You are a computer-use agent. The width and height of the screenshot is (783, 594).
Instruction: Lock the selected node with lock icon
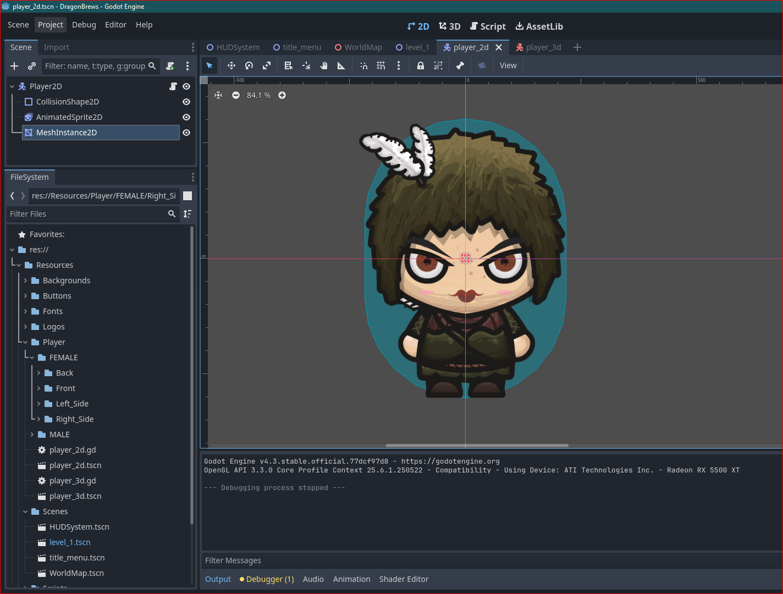[421, 65]
